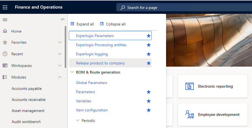Open the Electronic reporting workspace tile
This screenshot has height=128, width=252.
pyautogui.click(x=213, y=86)
